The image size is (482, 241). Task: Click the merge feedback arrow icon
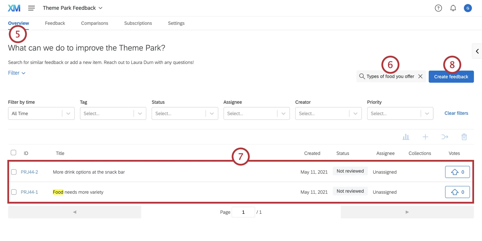(x=445, y=137)
